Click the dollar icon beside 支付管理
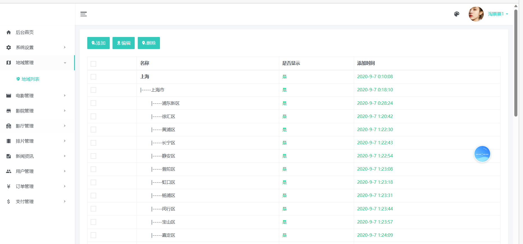Screen dimensions: 523x244 pos(9,202)
